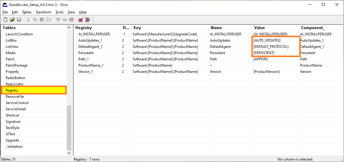
Task: Click the [DEFAULT_PROTOCOL] value cell
Action: click(x=275, y=47)
